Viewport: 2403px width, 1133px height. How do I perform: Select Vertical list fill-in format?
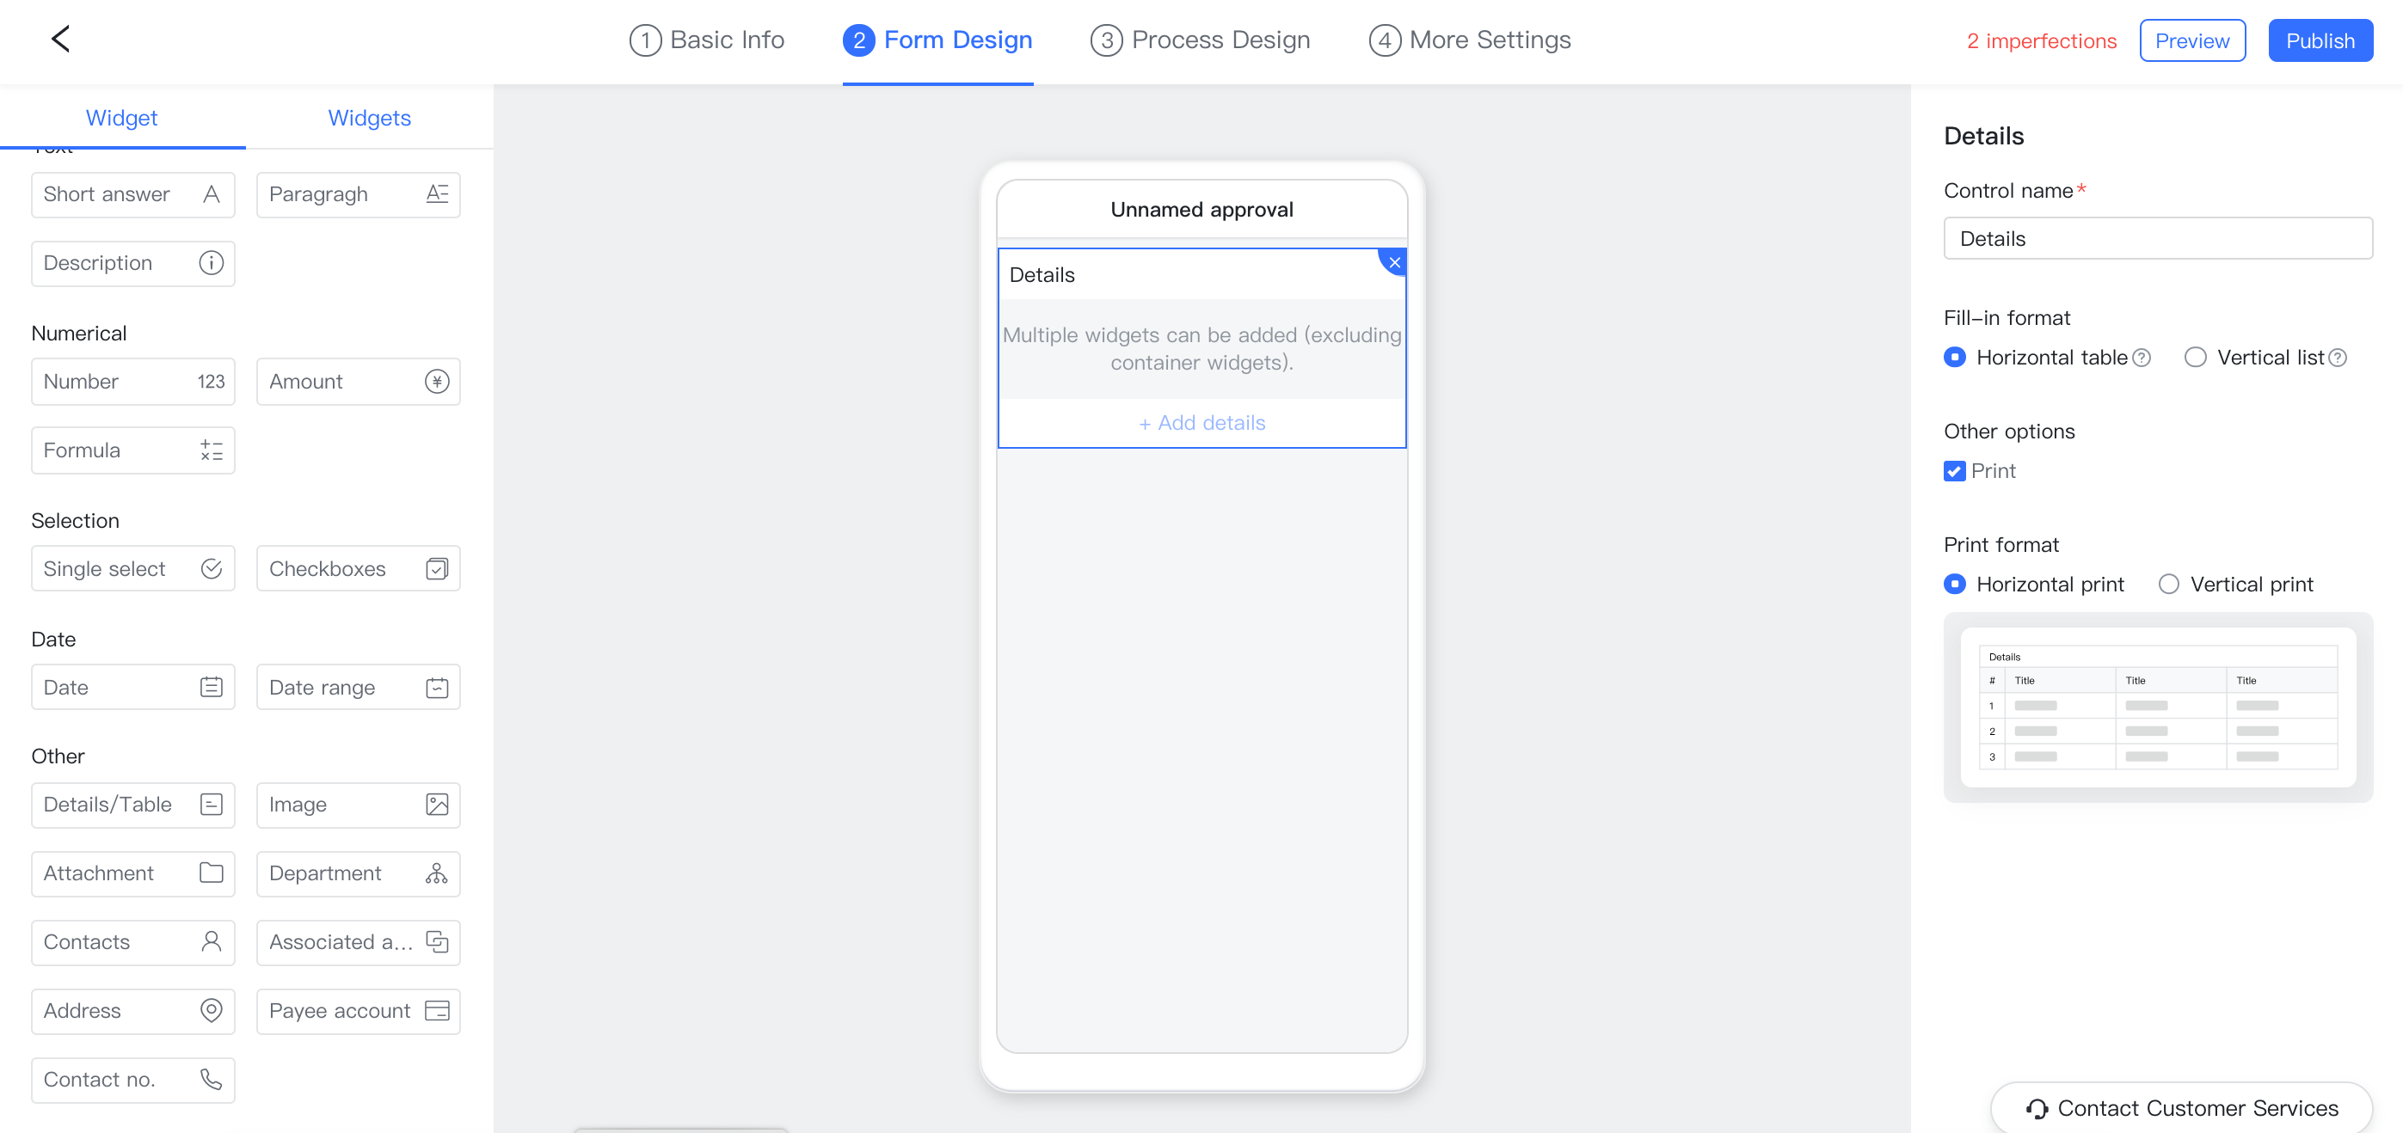(x=2195, y=355)
